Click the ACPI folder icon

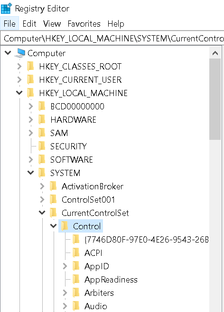[x=76, y=253]
